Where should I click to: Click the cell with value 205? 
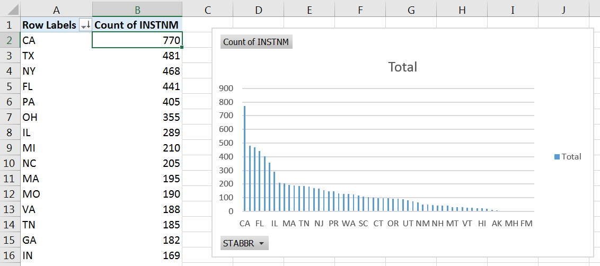(x=137, y=163)
